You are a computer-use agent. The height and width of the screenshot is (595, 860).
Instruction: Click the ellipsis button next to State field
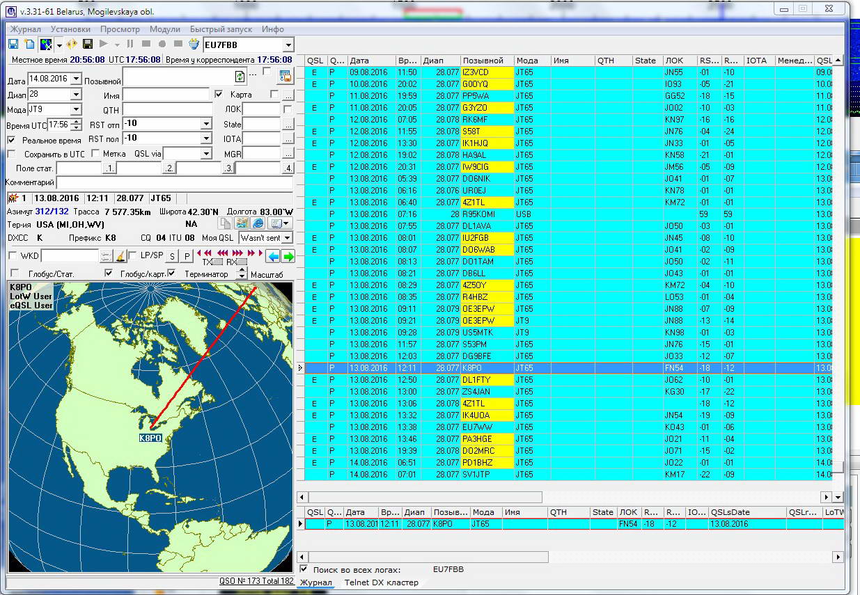point(288,125)
